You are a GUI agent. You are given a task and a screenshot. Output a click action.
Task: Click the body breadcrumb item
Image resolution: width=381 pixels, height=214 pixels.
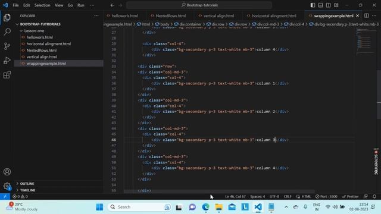(162, 24)
